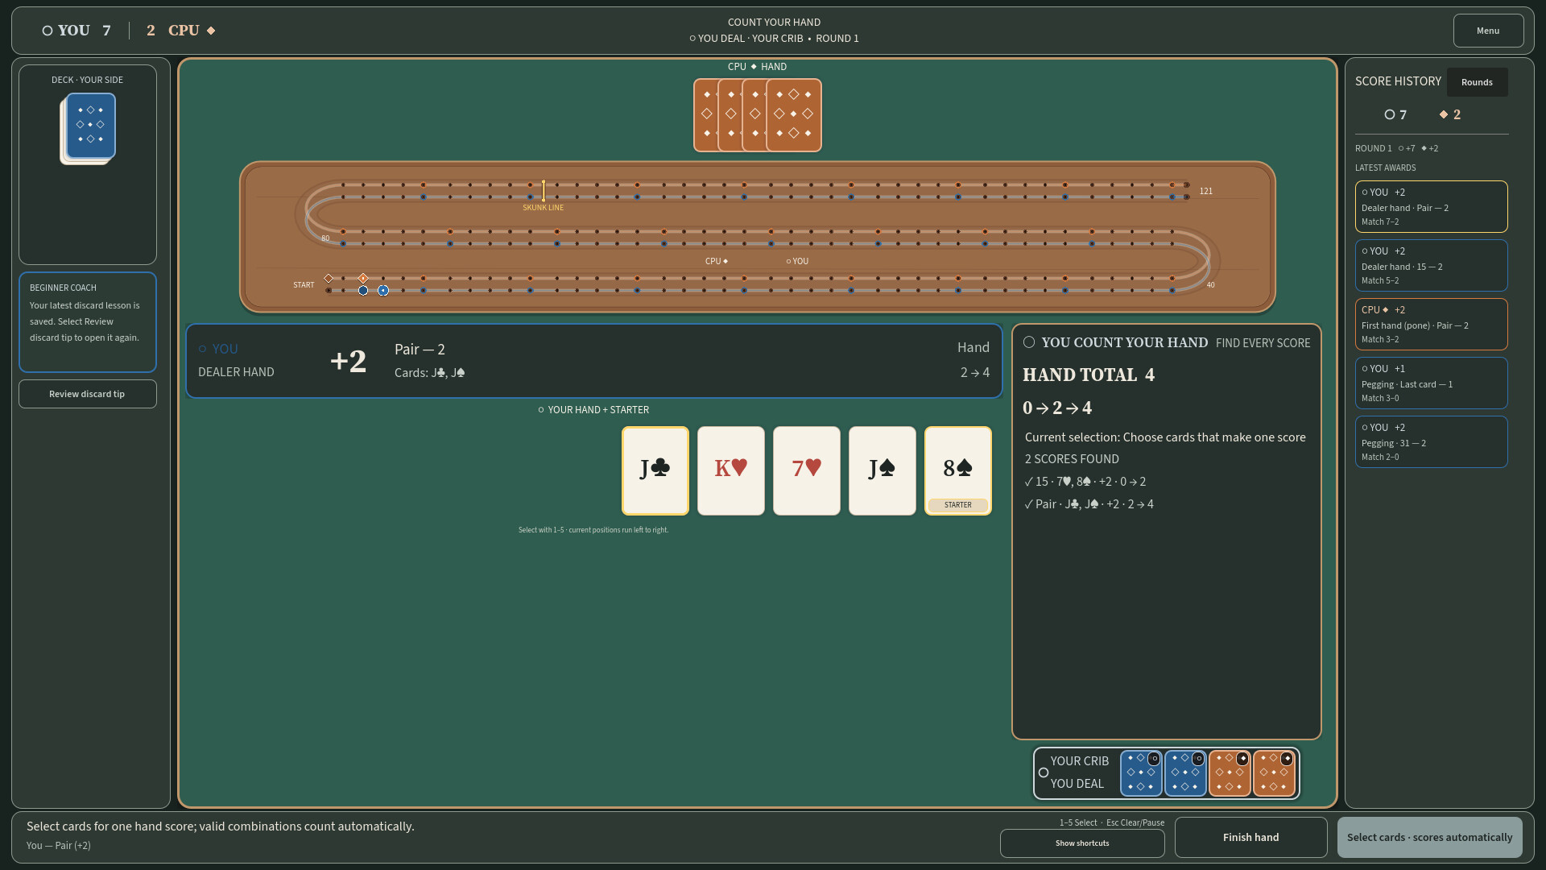
Task: Select the Jack of spades card
Action: 882,470
